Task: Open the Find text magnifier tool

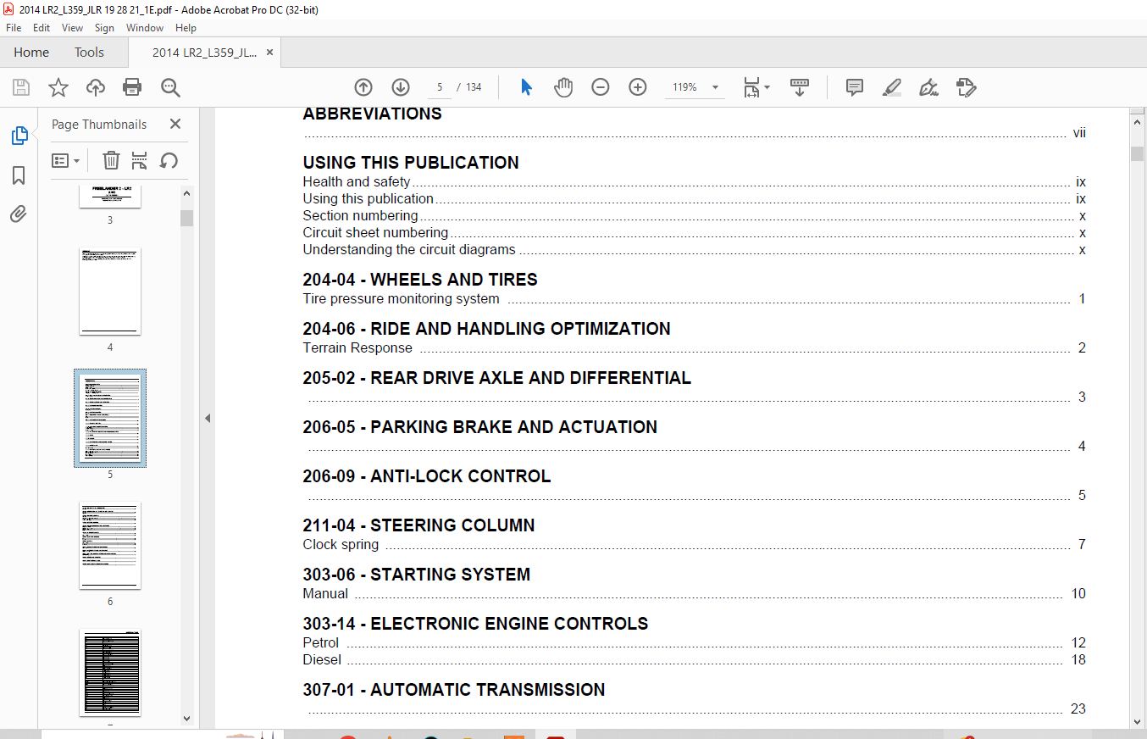Action: tap(170, 87)
